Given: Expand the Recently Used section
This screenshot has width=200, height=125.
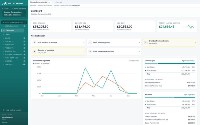Looking at the screenshot, I should coord(14,26).
